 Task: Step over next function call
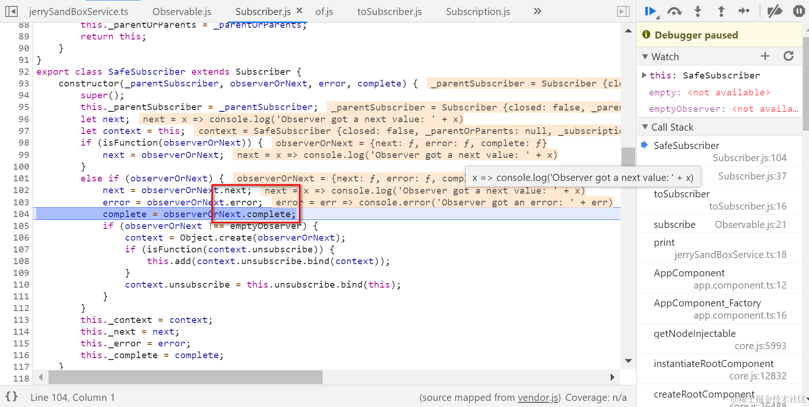coord(674,11)
